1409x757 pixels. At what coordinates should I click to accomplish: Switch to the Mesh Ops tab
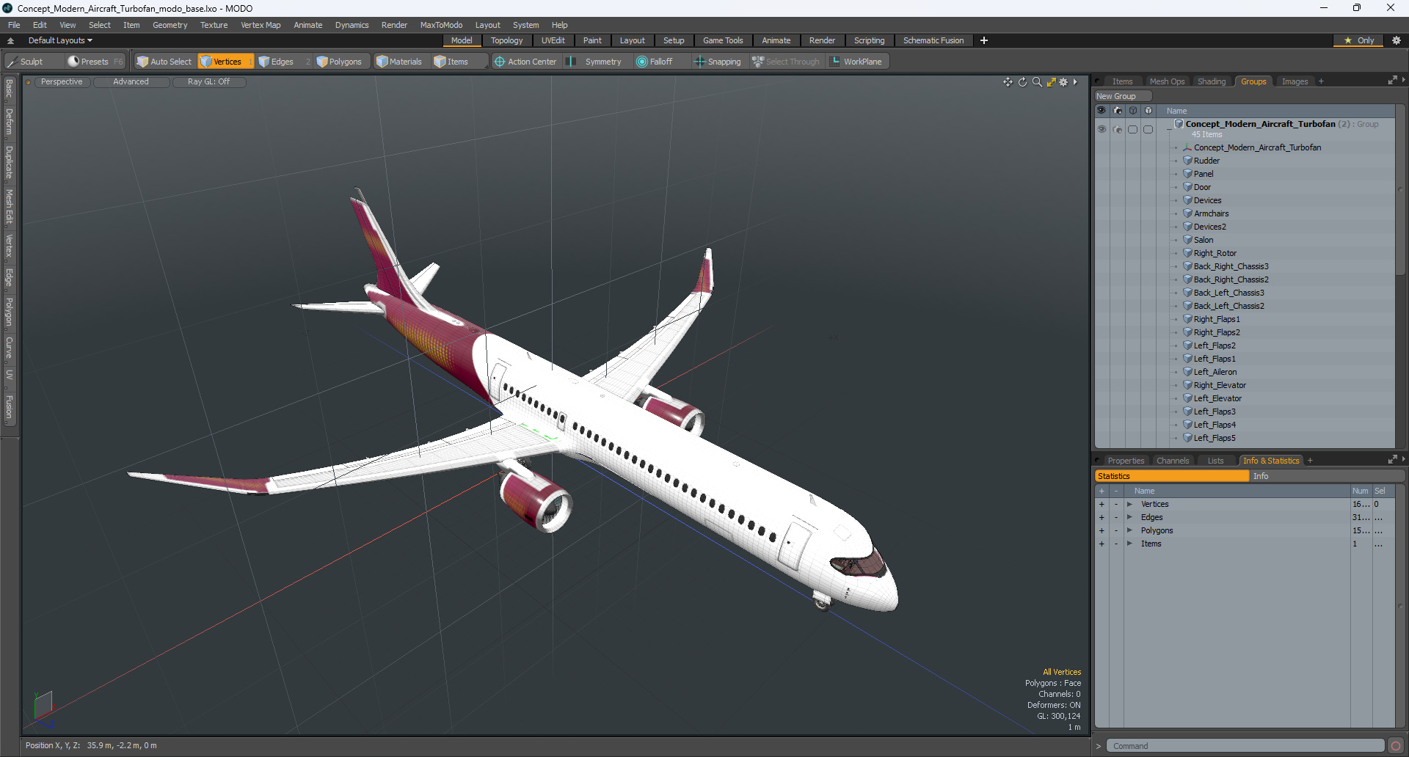tap(1167, 81)
